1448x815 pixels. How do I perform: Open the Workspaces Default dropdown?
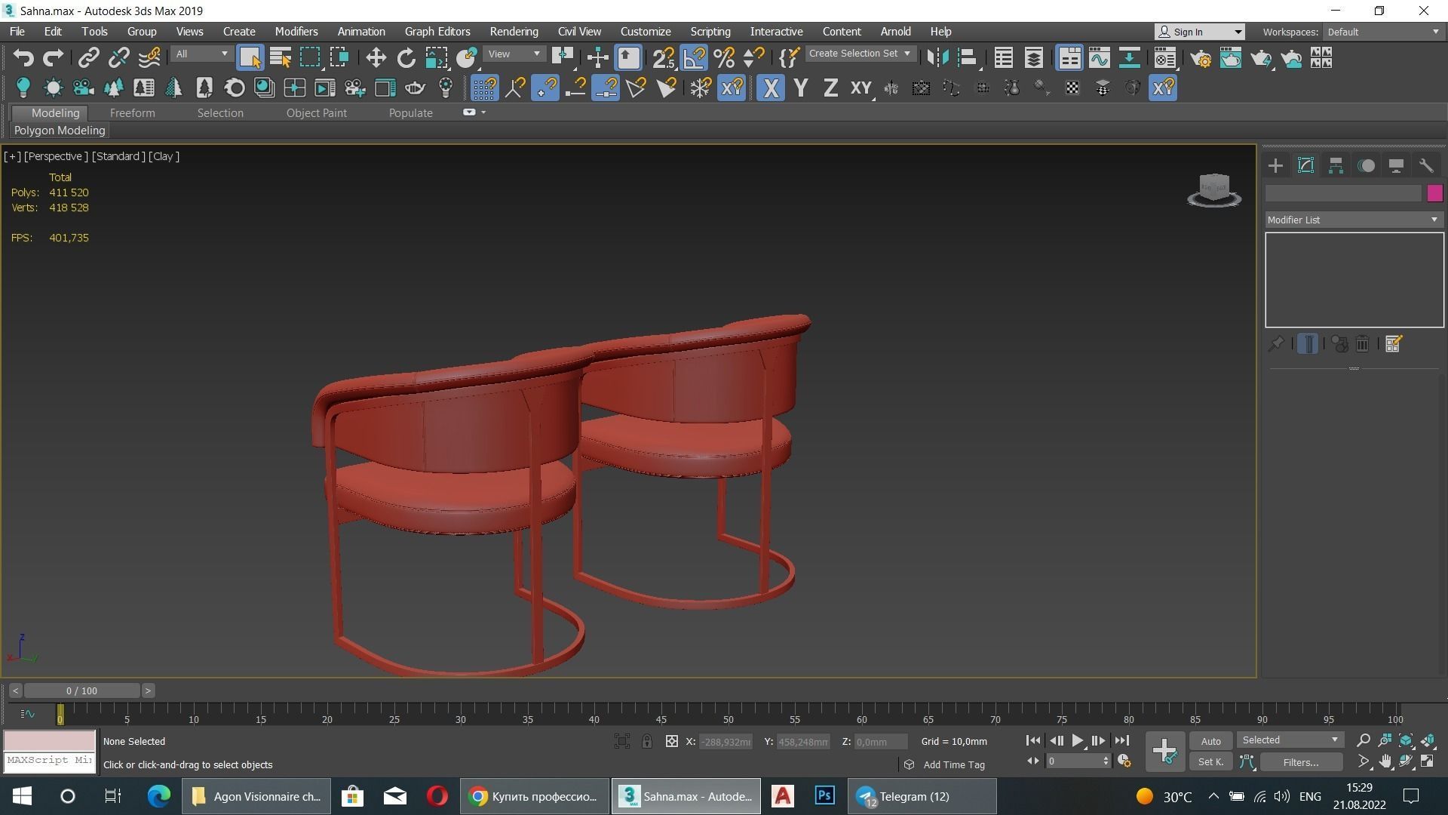tap(1382, 32)
